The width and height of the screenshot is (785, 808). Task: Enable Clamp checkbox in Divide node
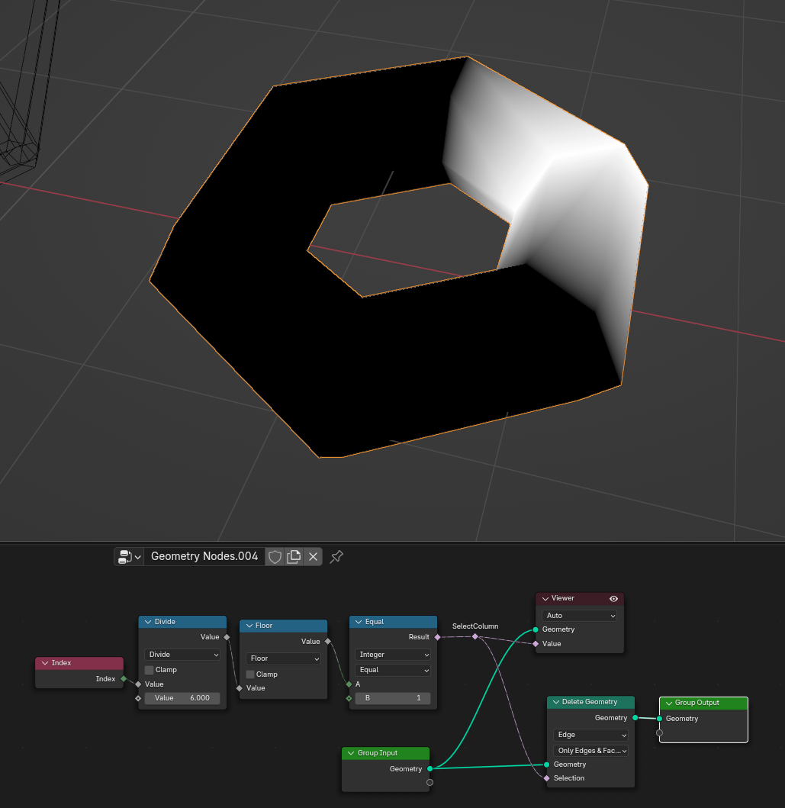[150, 670]
